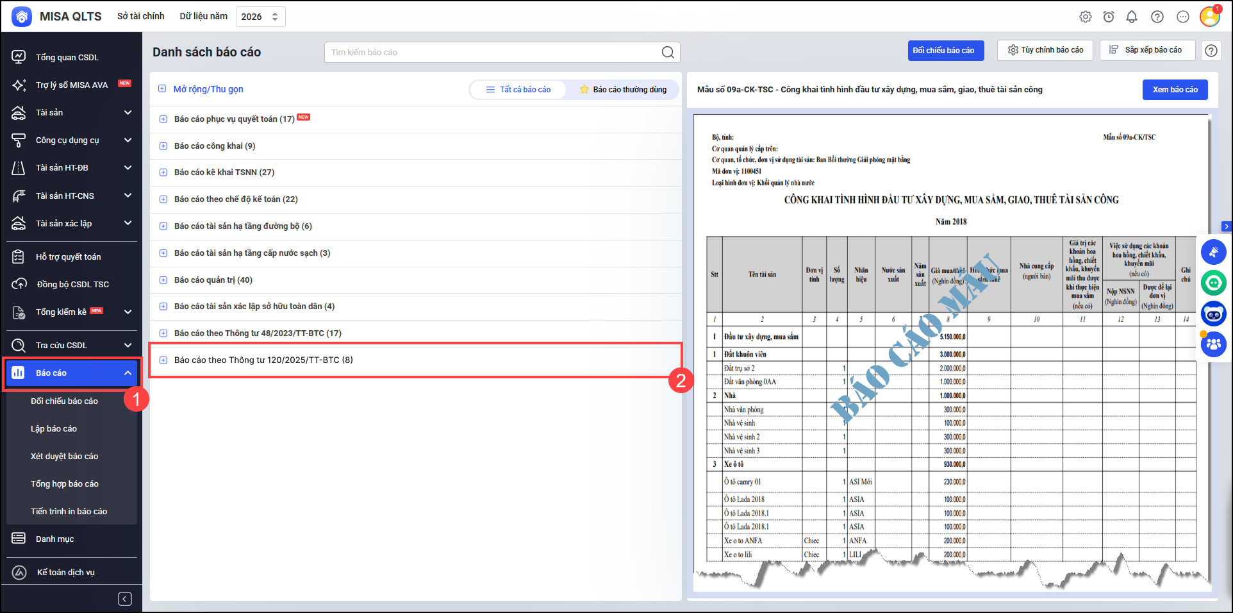Expand Báo cáo kê khai TSNN (27) group

point(163,172)
